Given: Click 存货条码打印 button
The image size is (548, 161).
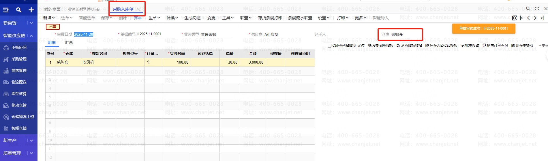Looking at the screenshot, I should [270, 18].
